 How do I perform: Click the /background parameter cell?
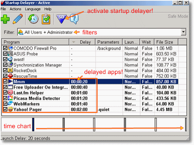[x=109, y=48]
